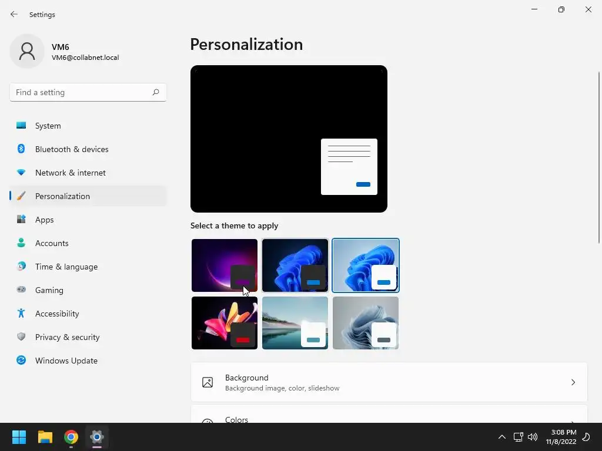Click the Accounts person icon
This screenshot has height=451, width=602.
point(21,243)
